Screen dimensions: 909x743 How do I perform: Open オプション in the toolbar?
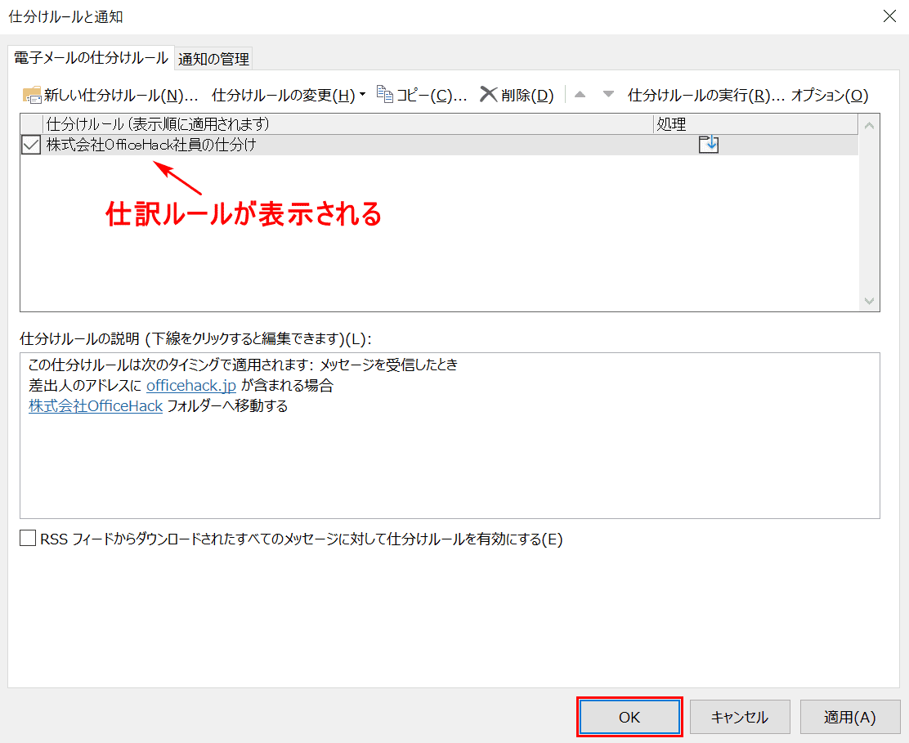click(829, 96)
